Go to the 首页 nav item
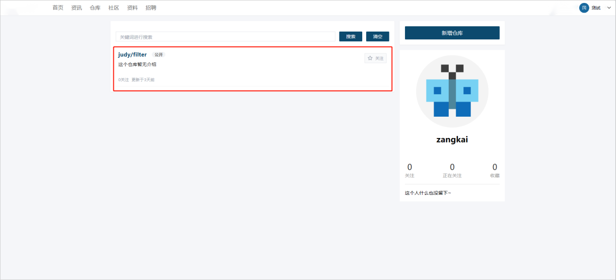Image resolution: width=616 pixels, height=280 pixels. click(x=58, y=8)
